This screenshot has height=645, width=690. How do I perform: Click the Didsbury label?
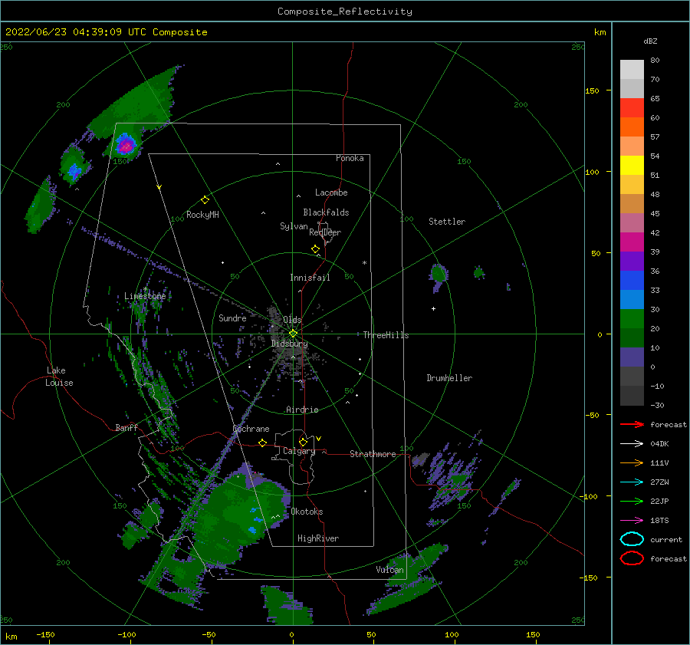coord(289,344)
